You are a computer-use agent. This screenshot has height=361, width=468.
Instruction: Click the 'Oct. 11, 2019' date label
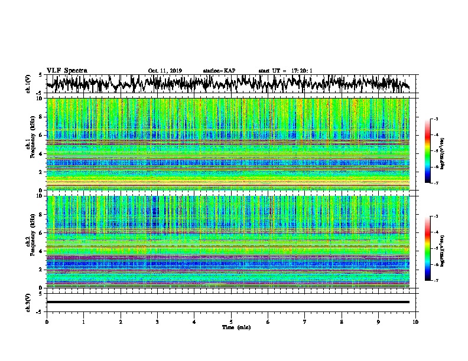[165, 71]
